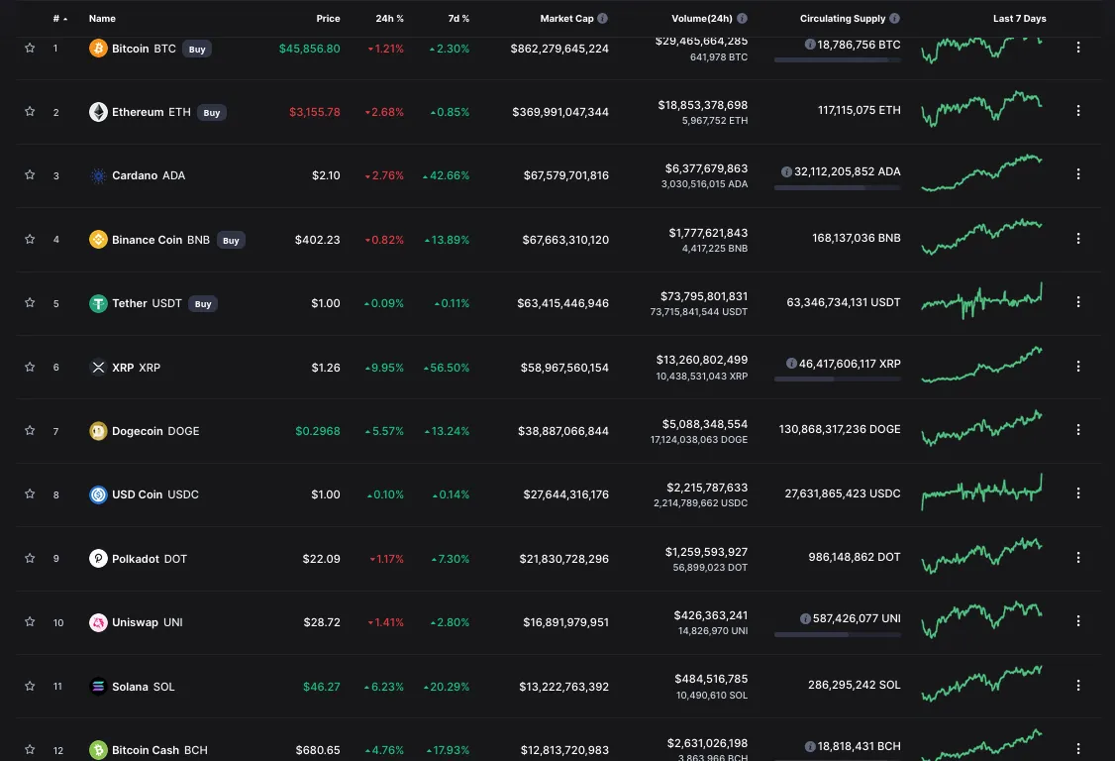Sort table by rank # column
Image resolution: width=1115 pixels, height=761 pixels.
59,19
